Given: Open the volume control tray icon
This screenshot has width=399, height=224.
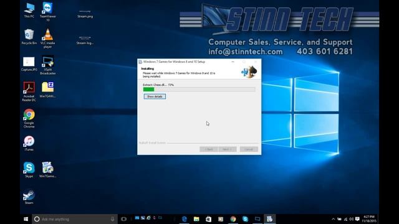Looking at the screenshot, I should 351,219.
